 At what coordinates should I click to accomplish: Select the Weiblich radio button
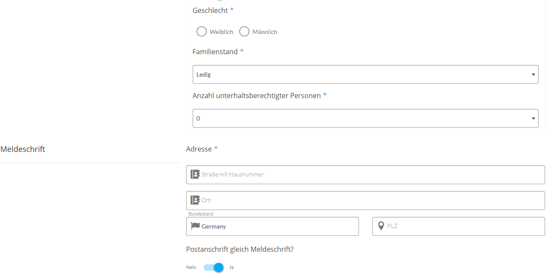click(x=202, y=31)
